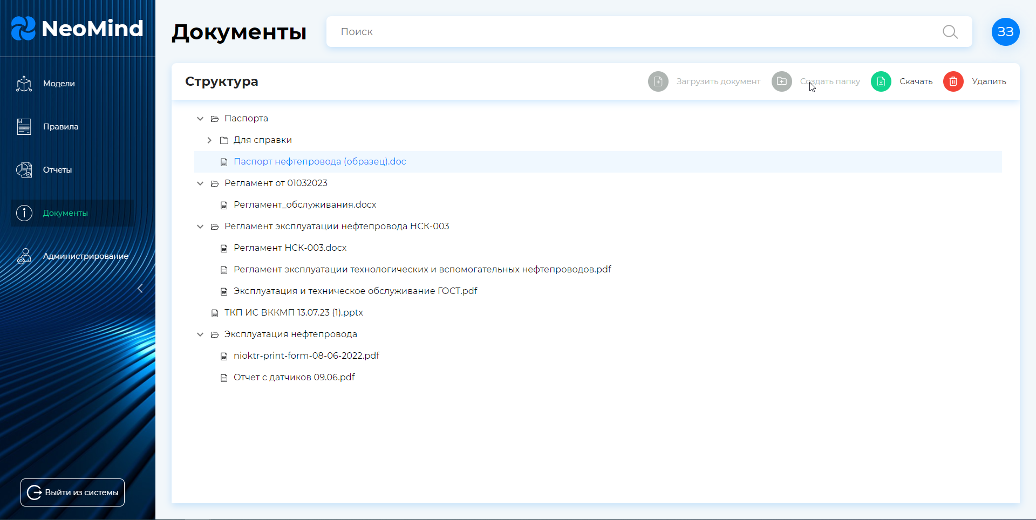Select Регламент эксплуатации нефтепровода НСК-003 folder name
Image resolution: width=1036 pixels, height=520 pixels.
point(337,227)
